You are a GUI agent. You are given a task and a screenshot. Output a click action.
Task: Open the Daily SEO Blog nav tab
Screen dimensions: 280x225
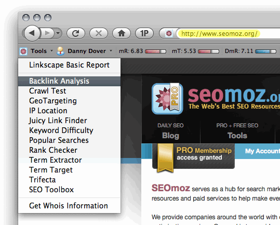[170, 131]
